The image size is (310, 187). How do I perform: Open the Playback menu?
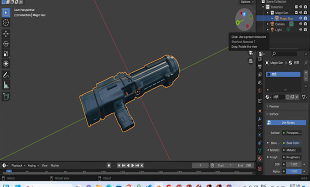point(18,166)
